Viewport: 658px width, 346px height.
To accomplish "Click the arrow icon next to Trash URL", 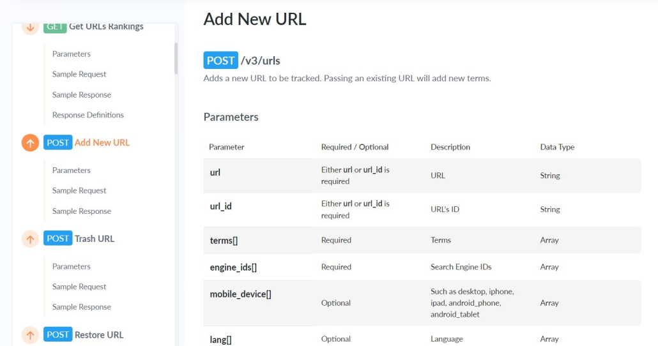I will point(30,239).
